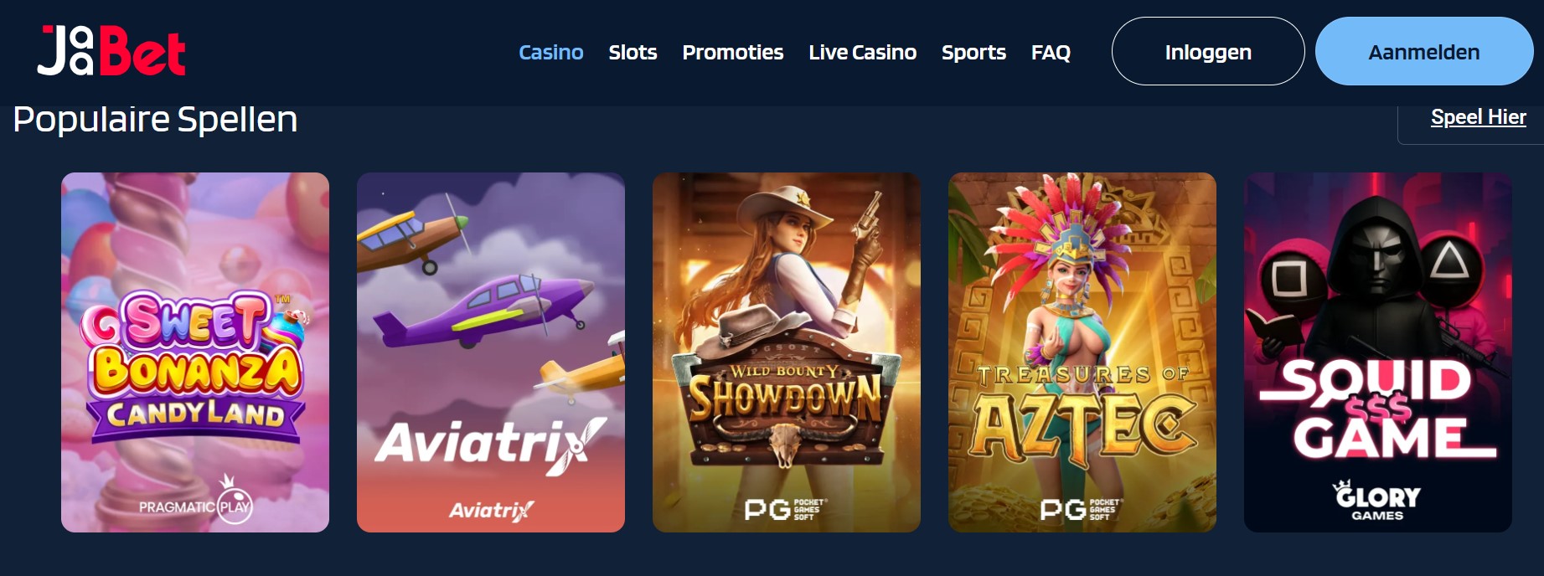Launch the Aviatrix game tile

click(x=491, y=352)
